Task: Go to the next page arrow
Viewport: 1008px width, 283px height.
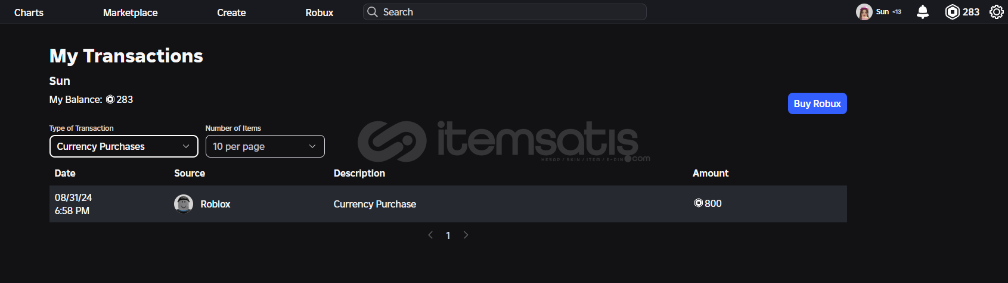Action: click(466, 235)
